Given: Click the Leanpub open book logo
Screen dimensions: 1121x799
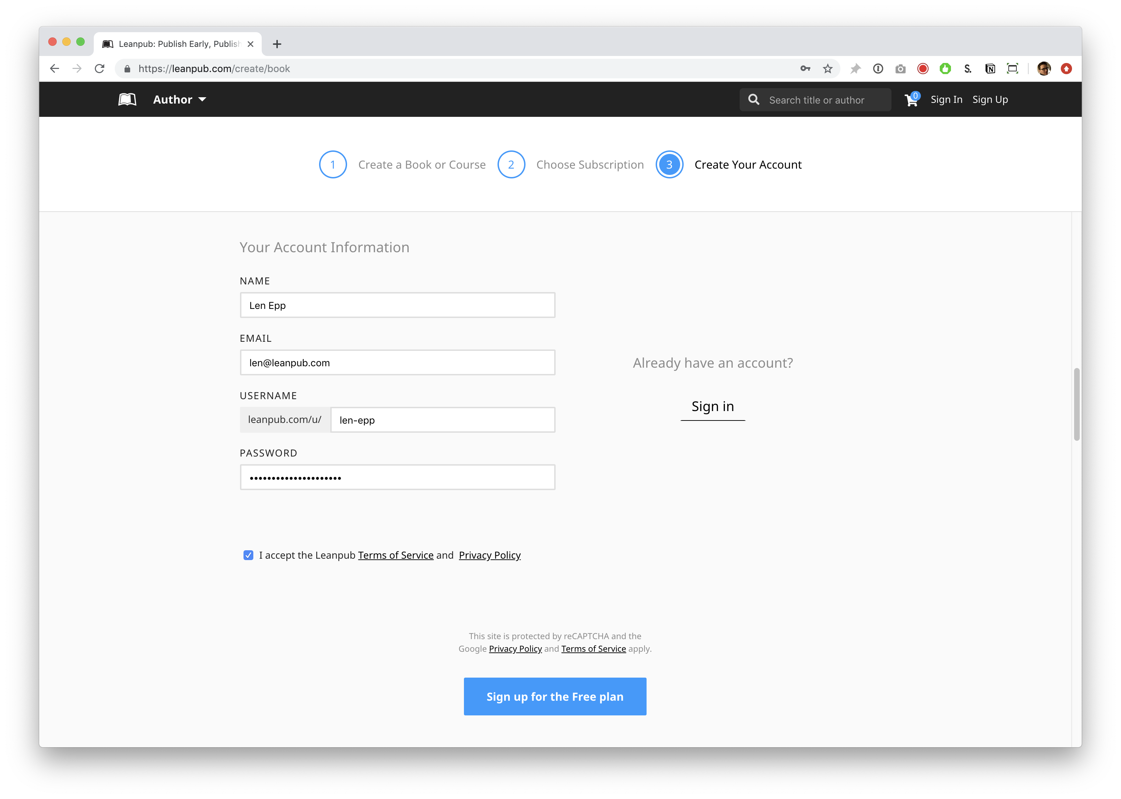Looking at the screenshot, I should [127, 99].
